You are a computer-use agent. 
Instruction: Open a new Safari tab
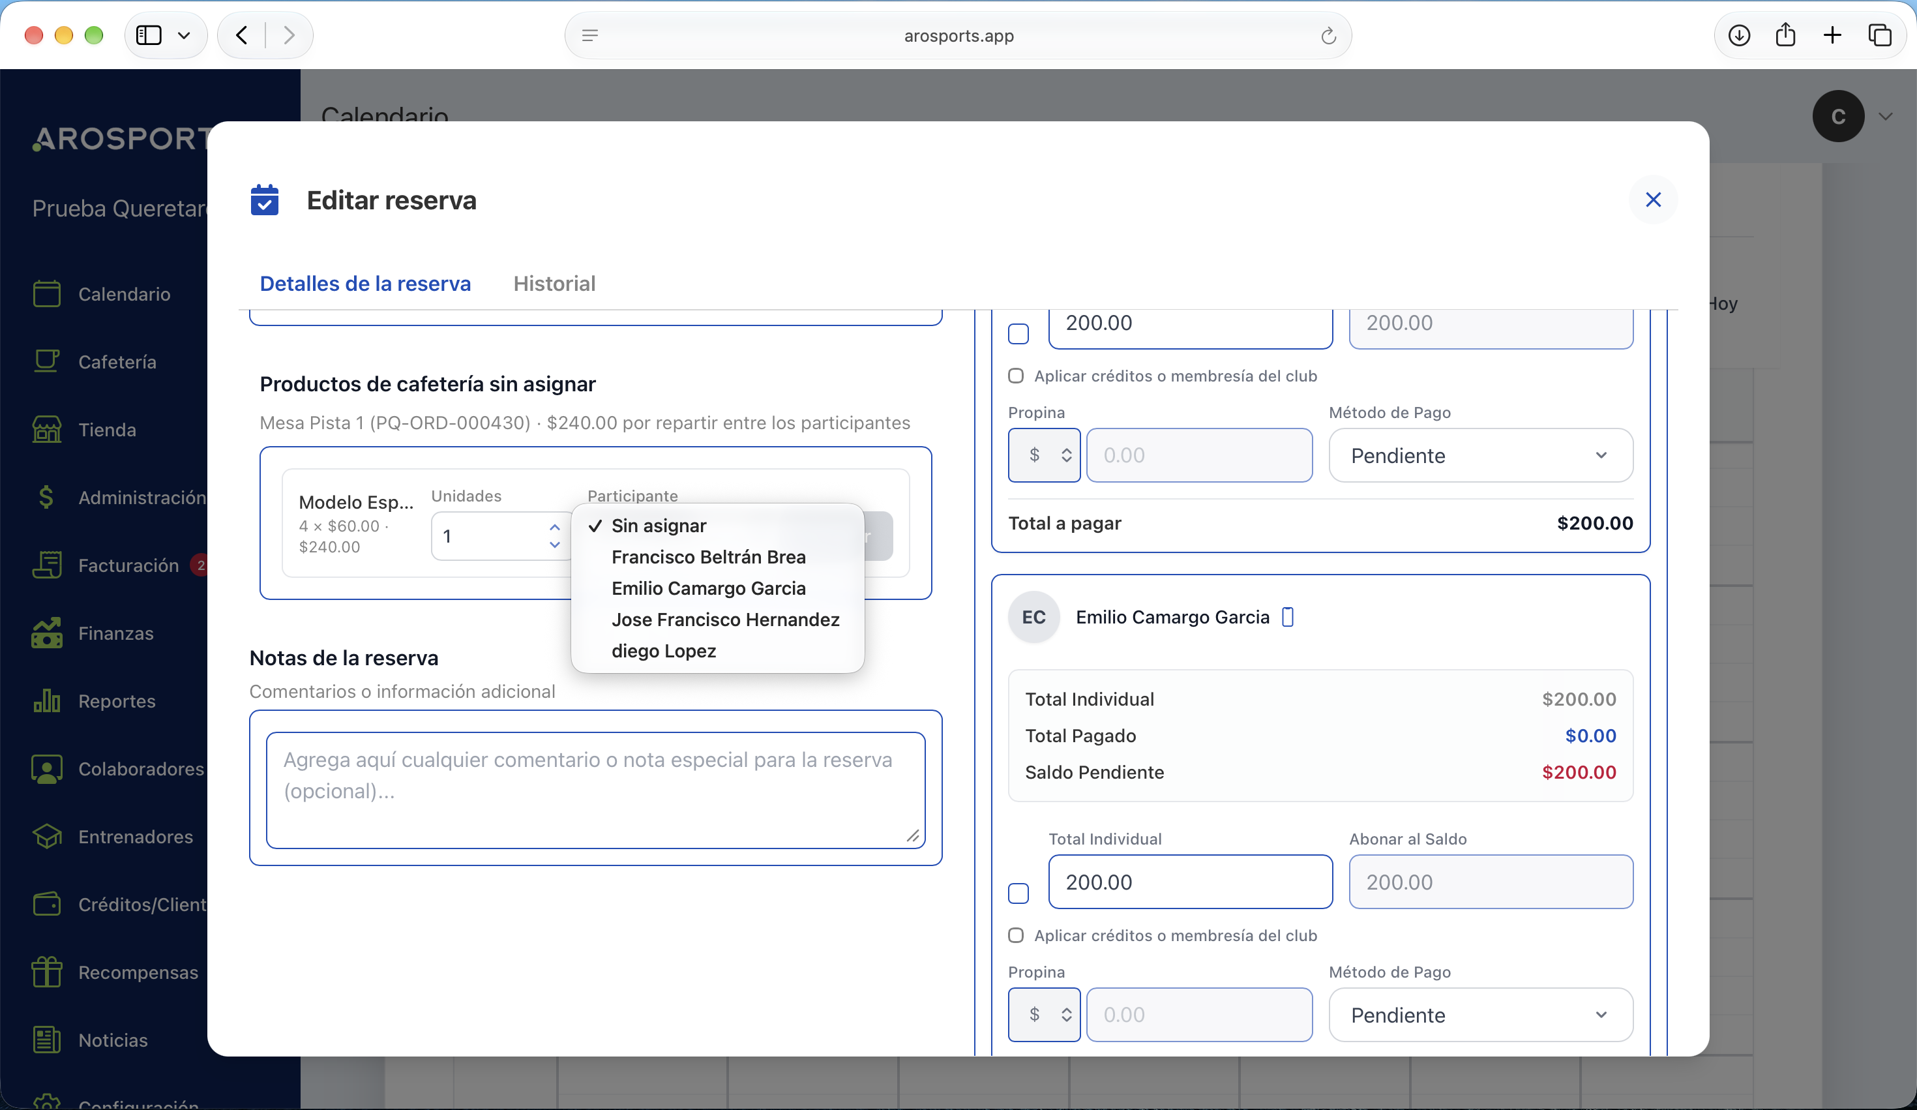click(x=1832, y=35)
